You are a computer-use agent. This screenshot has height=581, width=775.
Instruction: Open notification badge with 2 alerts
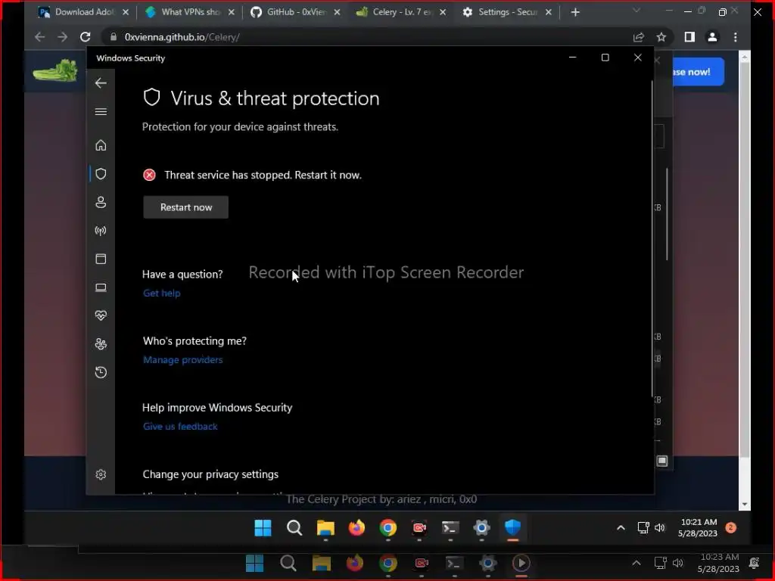click(x=730, y=527)
